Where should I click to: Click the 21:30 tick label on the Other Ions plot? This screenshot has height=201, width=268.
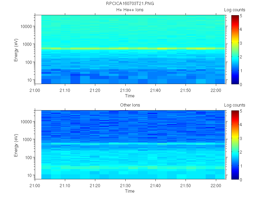point(125,186)
